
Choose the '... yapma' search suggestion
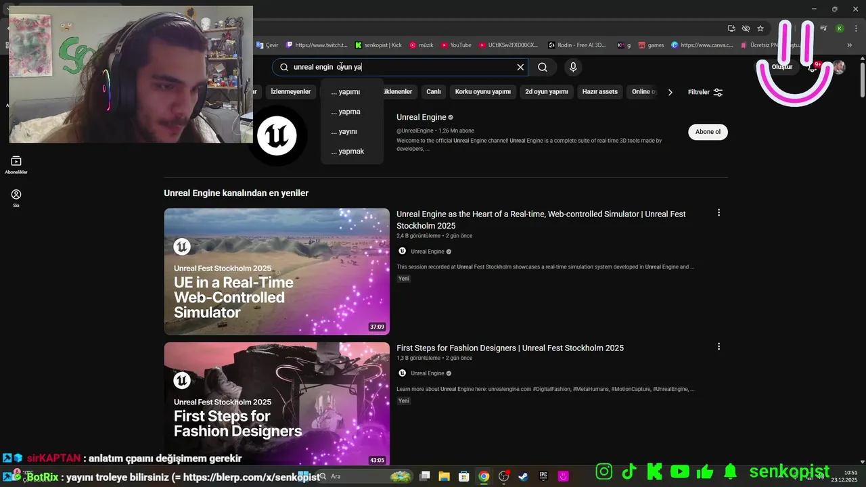tap(352, 112)
